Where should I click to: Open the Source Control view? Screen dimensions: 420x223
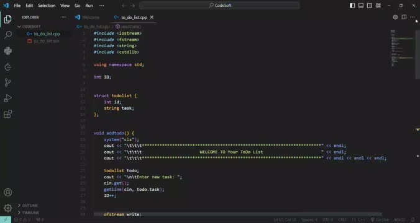pos(8,82)
